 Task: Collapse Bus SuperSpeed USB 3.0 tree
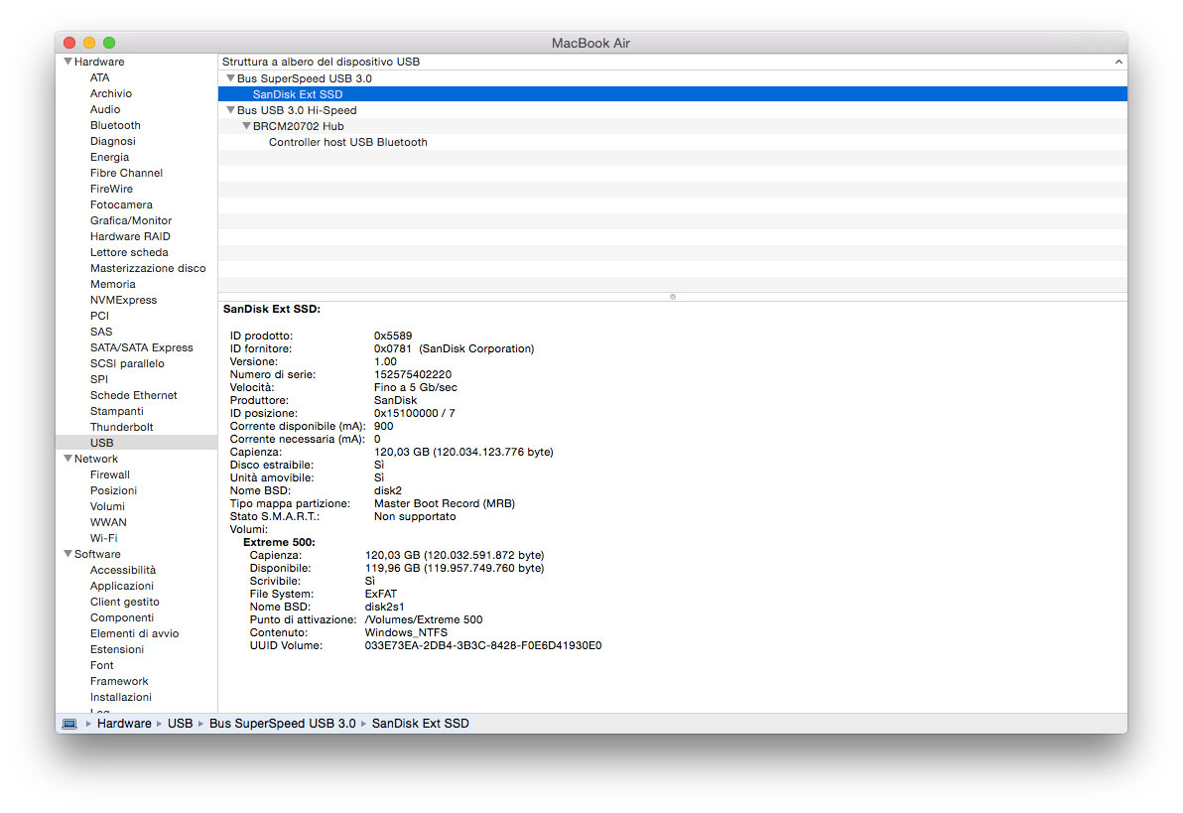[231, 77]
